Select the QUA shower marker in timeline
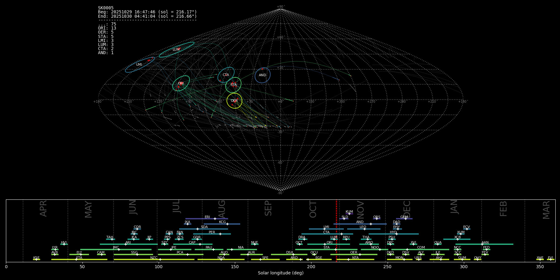 coord(438,244)
